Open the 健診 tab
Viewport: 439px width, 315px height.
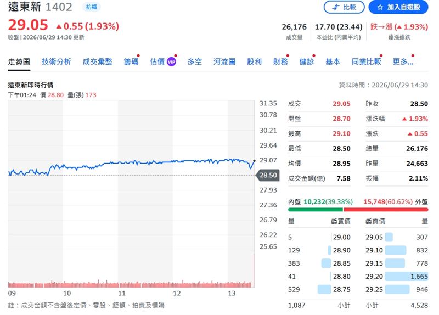pyautogui.click(x=307, y=61)
